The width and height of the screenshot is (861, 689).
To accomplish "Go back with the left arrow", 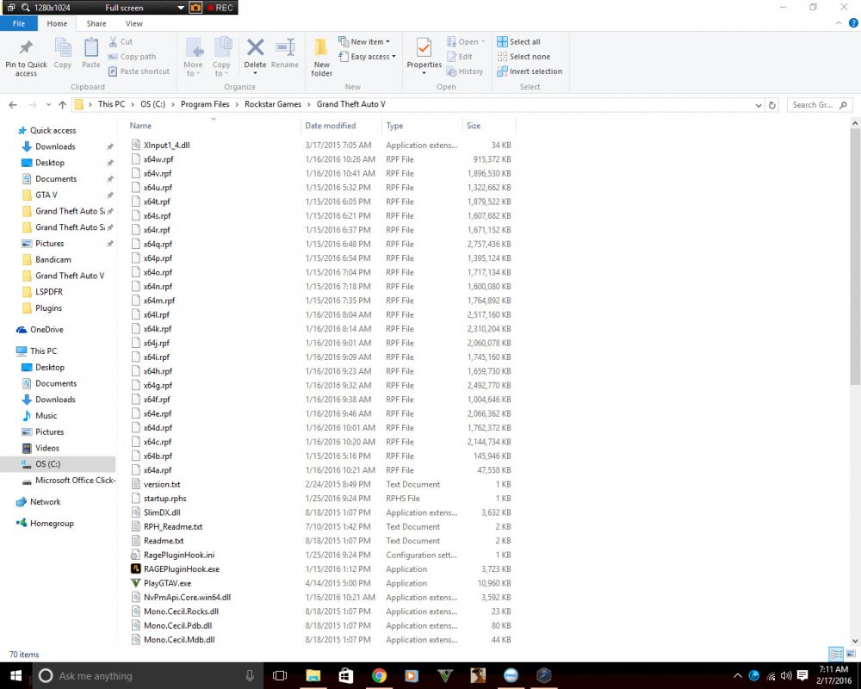I will click(13, 105).
